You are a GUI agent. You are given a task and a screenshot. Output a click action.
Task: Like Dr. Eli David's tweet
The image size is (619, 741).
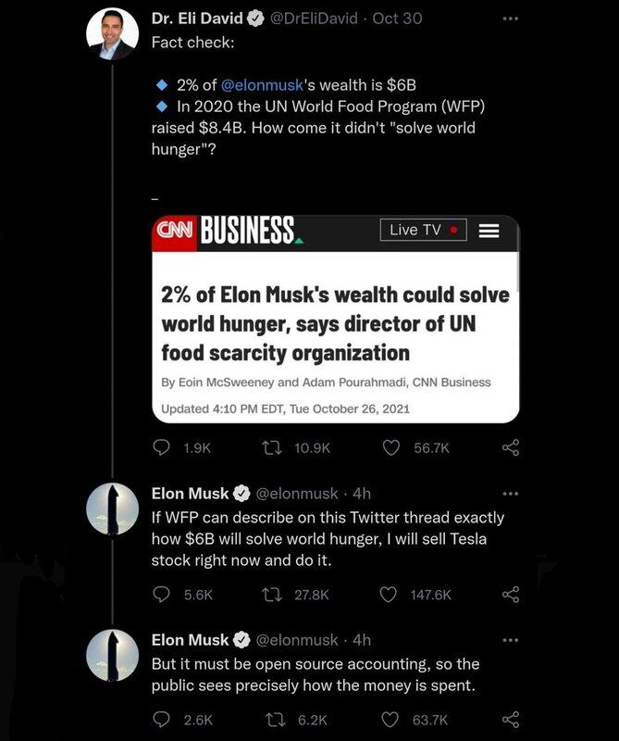click(x=391, y=447)
